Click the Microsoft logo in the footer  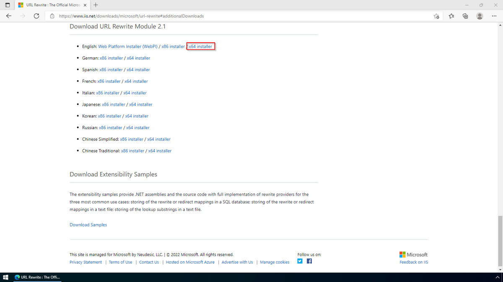413,254
